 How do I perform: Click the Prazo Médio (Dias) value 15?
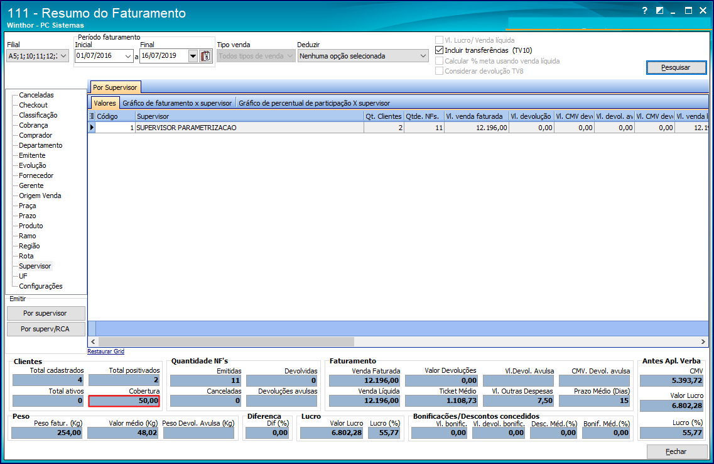594,400
